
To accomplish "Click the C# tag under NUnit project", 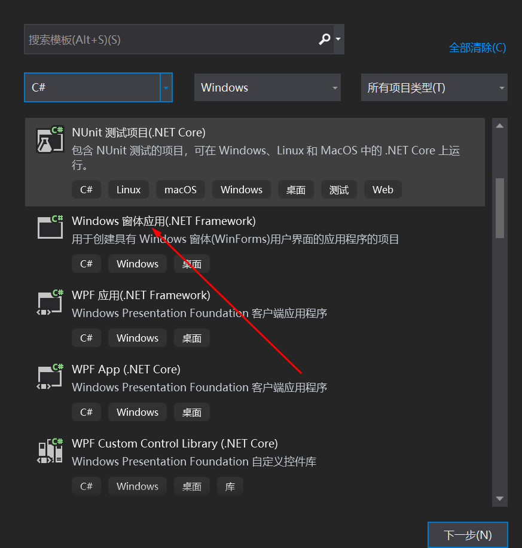I will (x=86, y=190).
